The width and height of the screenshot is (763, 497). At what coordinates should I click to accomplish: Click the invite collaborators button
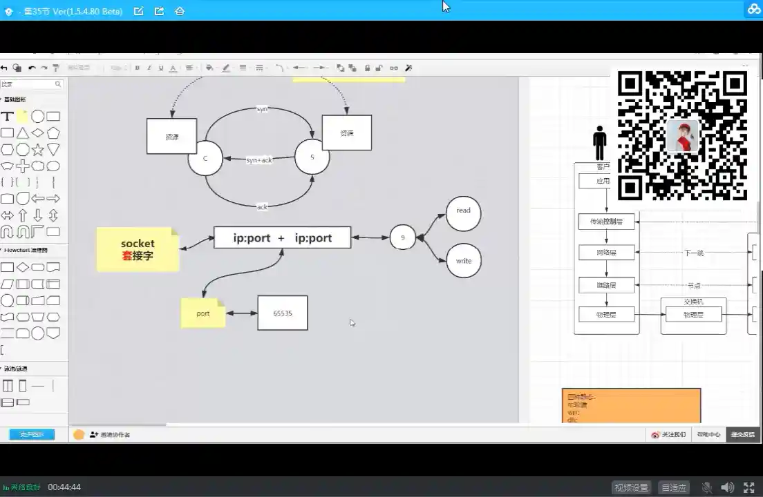[x=110, y=435]
